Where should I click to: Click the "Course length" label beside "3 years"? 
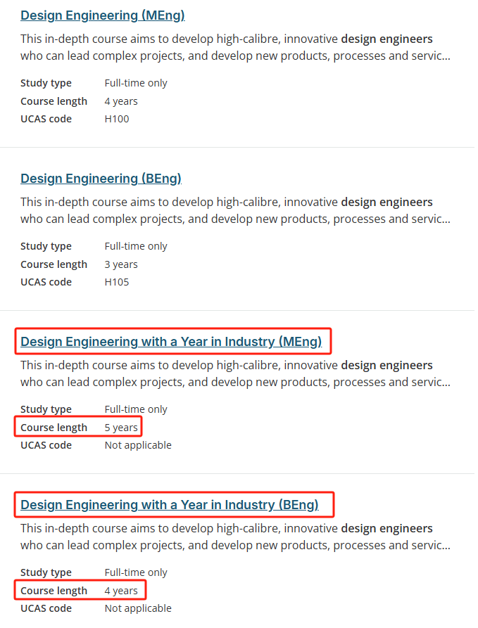54,264
